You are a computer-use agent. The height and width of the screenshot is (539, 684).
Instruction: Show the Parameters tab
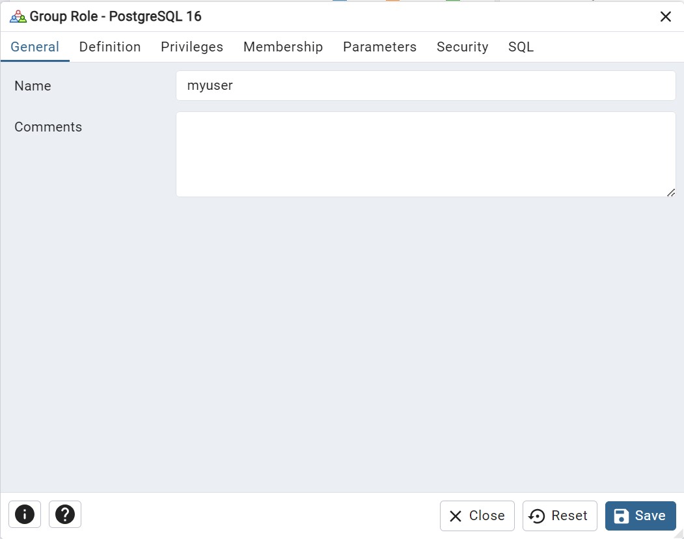click(x=379, y=47)
